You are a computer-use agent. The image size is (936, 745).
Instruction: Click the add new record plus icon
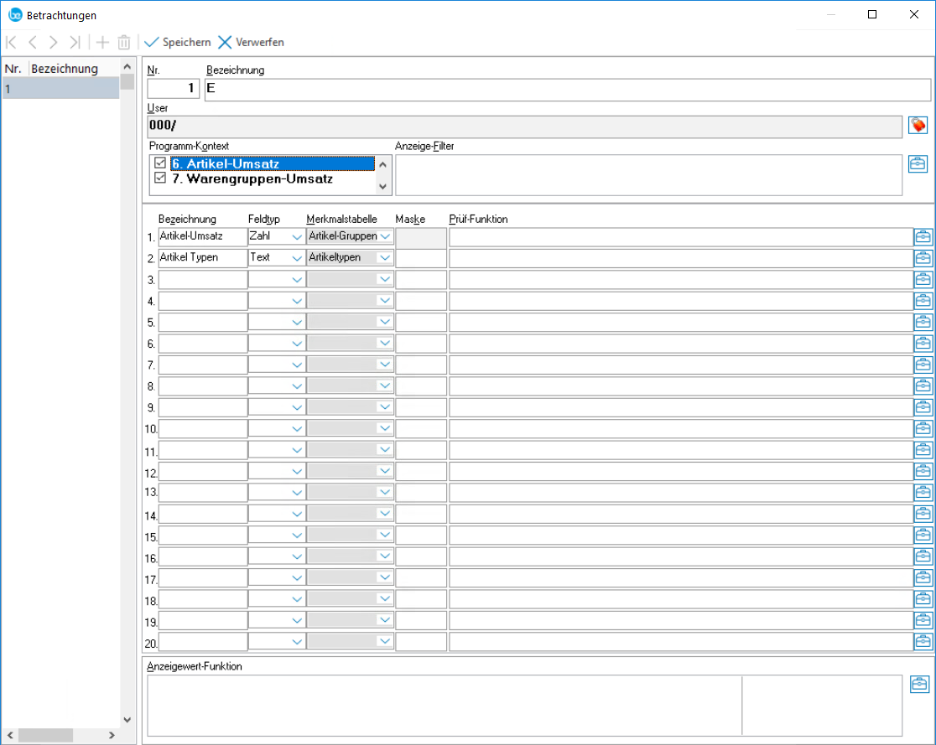[102, 42]
